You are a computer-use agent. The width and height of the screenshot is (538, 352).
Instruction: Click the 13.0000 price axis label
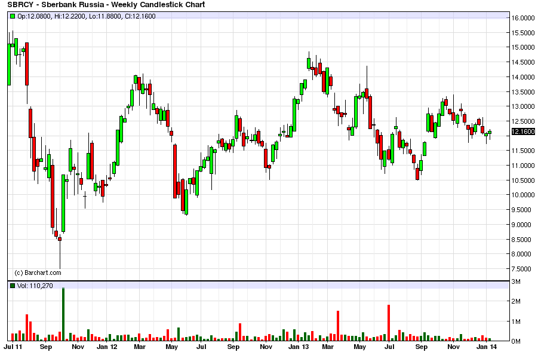point(523,106)
